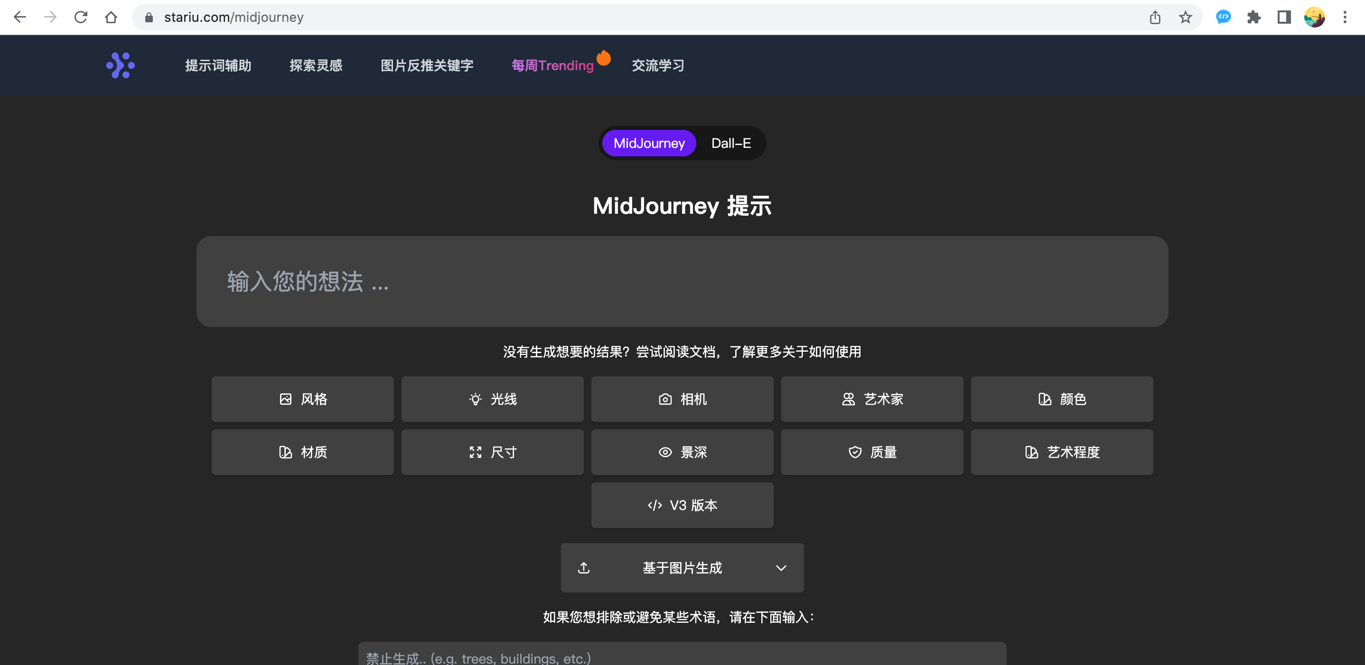The image size is (1365, 665).
Task: Switch to the Dall-E mode toggle
Action: tap(731, 143)
